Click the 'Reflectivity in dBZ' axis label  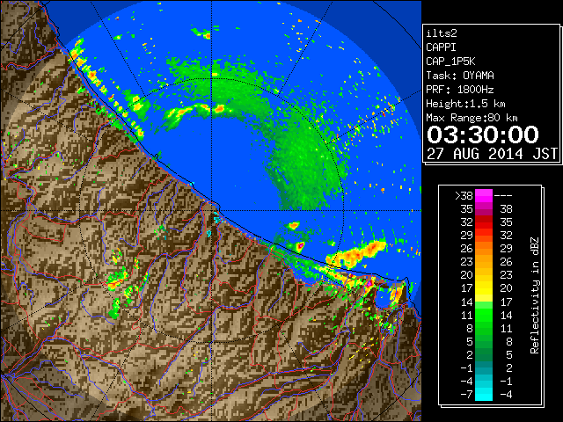(x=535, y=295)
